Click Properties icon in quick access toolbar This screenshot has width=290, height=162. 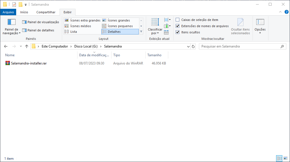click(14, 5)
